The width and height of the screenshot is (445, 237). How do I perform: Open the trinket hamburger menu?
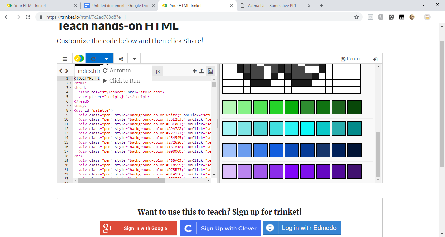tap(65, 59)
